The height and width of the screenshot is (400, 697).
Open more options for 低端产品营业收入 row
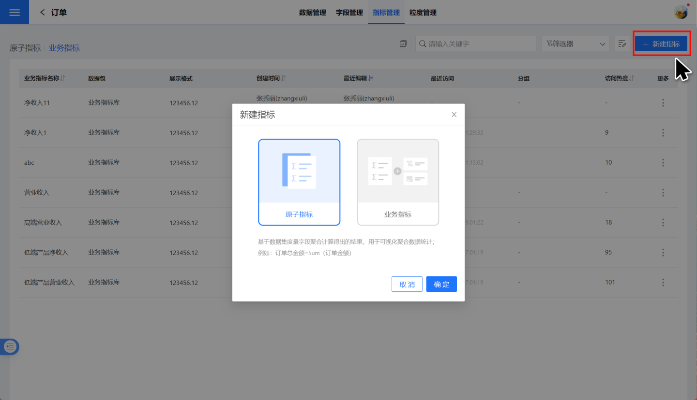[x=663, y=282]
